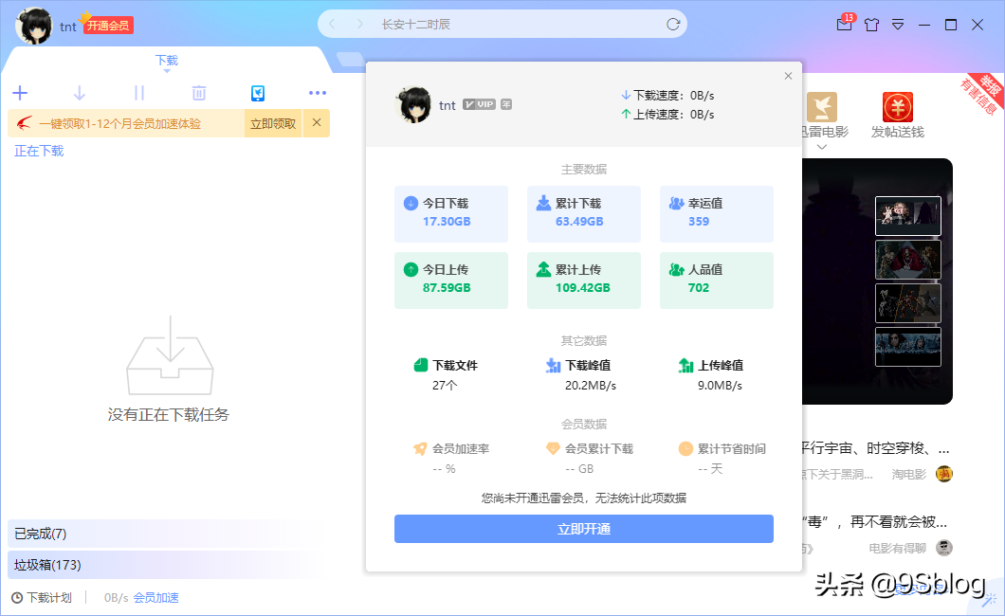1005x616 pixels.
Task: Select the fourth movie thumbnail in the strip
Action: coord(908,347)
